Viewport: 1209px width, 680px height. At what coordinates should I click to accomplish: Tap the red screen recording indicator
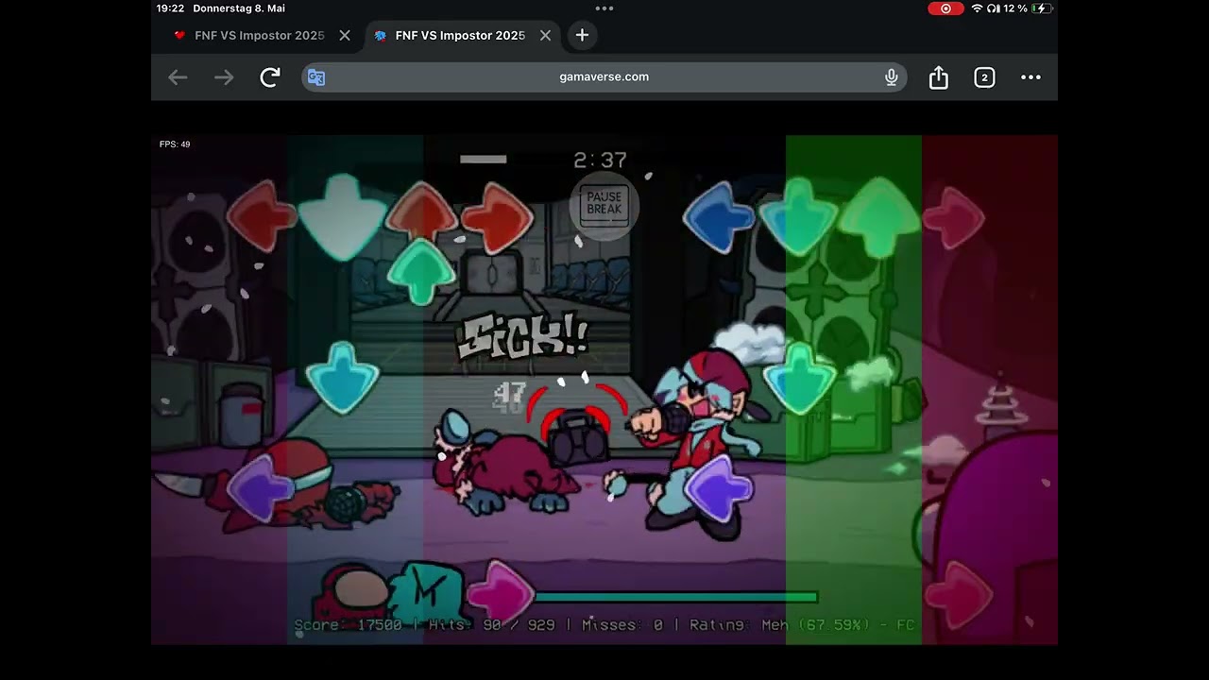(945, 8)
